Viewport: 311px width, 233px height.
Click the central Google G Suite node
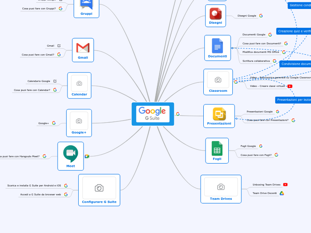click(153, 114)
